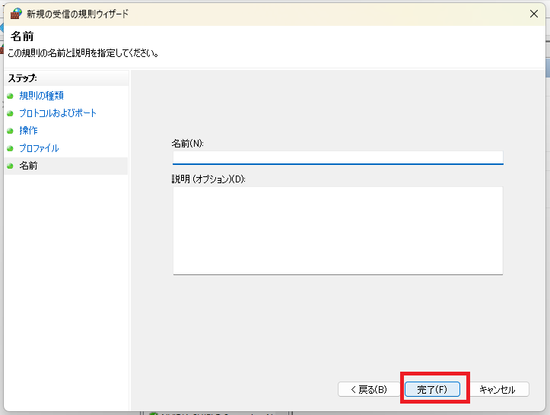Open the プロトコルおよびポート step
This screenshot has height=415, width=550.
click(x=58, y=113)
